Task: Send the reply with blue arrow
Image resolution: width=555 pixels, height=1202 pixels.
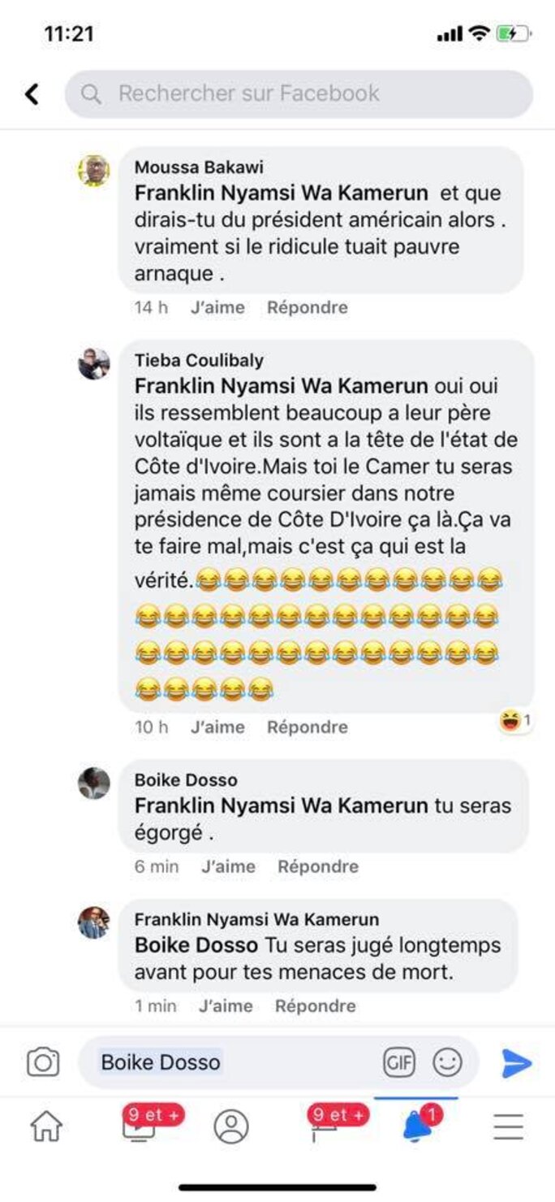Action: point(516,1062)
